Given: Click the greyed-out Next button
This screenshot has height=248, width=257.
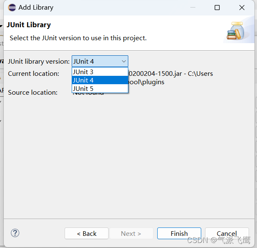Looking at the screenshot, I should click(x=131, y=233).
